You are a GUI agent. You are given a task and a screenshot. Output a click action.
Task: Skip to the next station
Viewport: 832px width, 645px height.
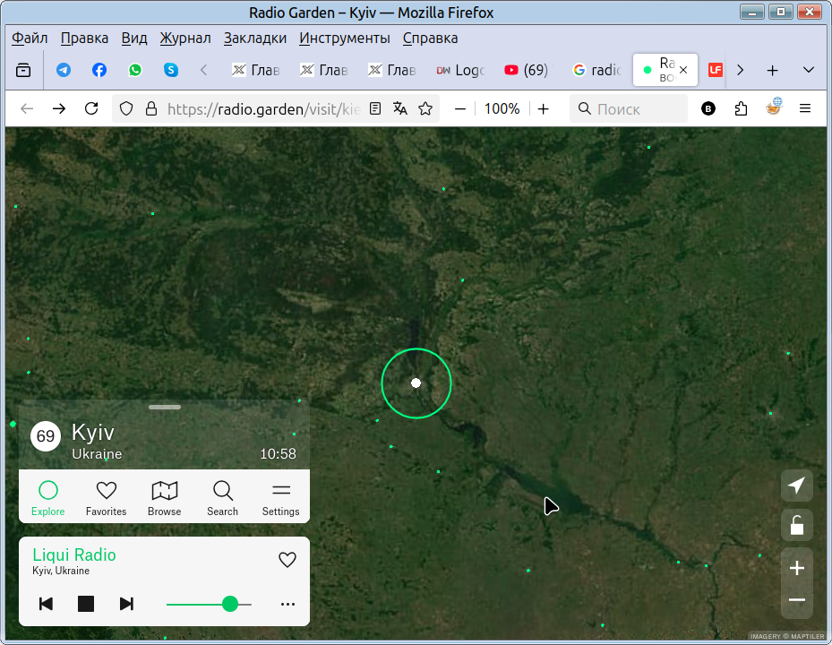[x=126, y=604]
